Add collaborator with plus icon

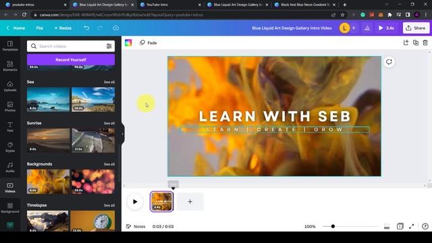tap(354, 28)
